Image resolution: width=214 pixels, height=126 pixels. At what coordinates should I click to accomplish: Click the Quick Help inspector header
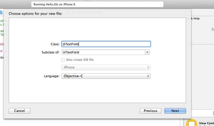coord(196,18)
